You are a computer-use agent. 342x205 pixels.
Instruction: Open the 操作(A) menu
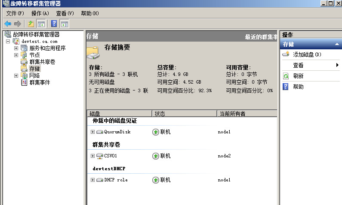(40, 13)
